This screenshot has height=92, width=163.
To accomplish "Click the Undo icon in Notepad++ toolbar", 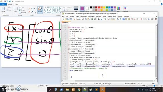I will (x=92, y=19).
